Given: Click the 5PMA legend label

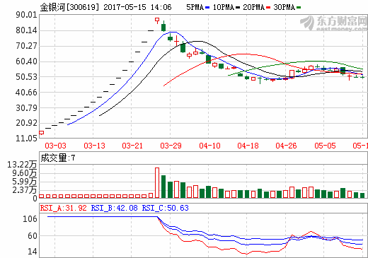Looking at the screenshot, I should [x=195, y=7].
